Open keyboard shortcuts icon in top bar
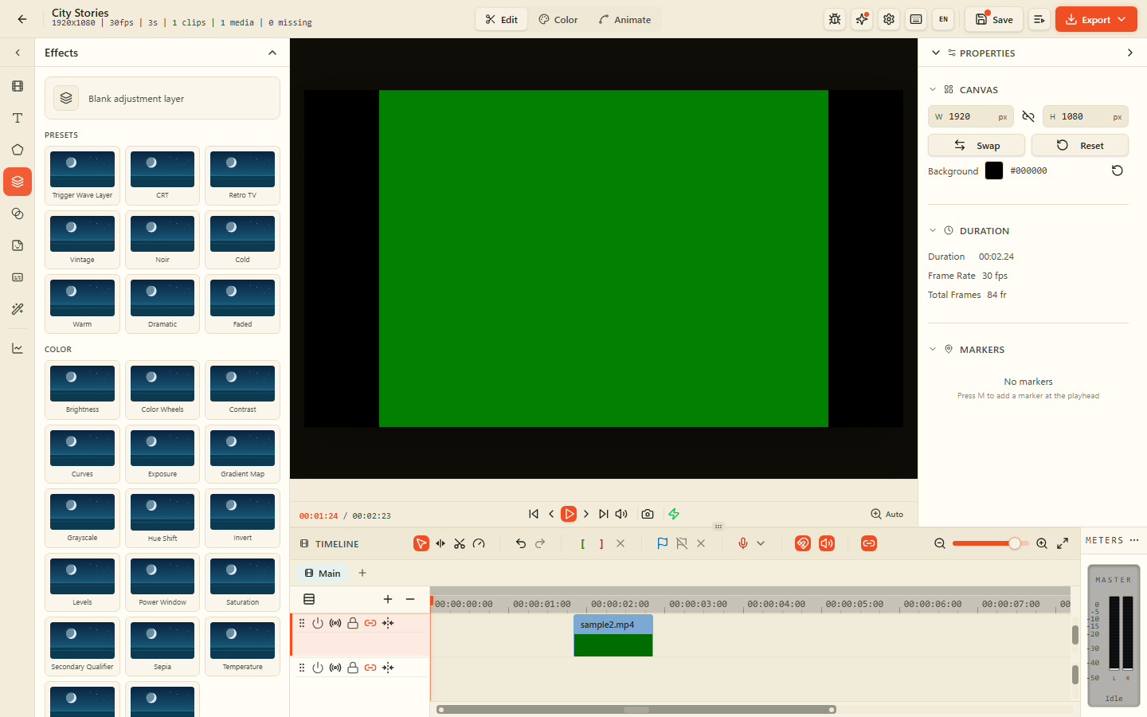This screenshot has height=717, width=1147. point(916,19)
